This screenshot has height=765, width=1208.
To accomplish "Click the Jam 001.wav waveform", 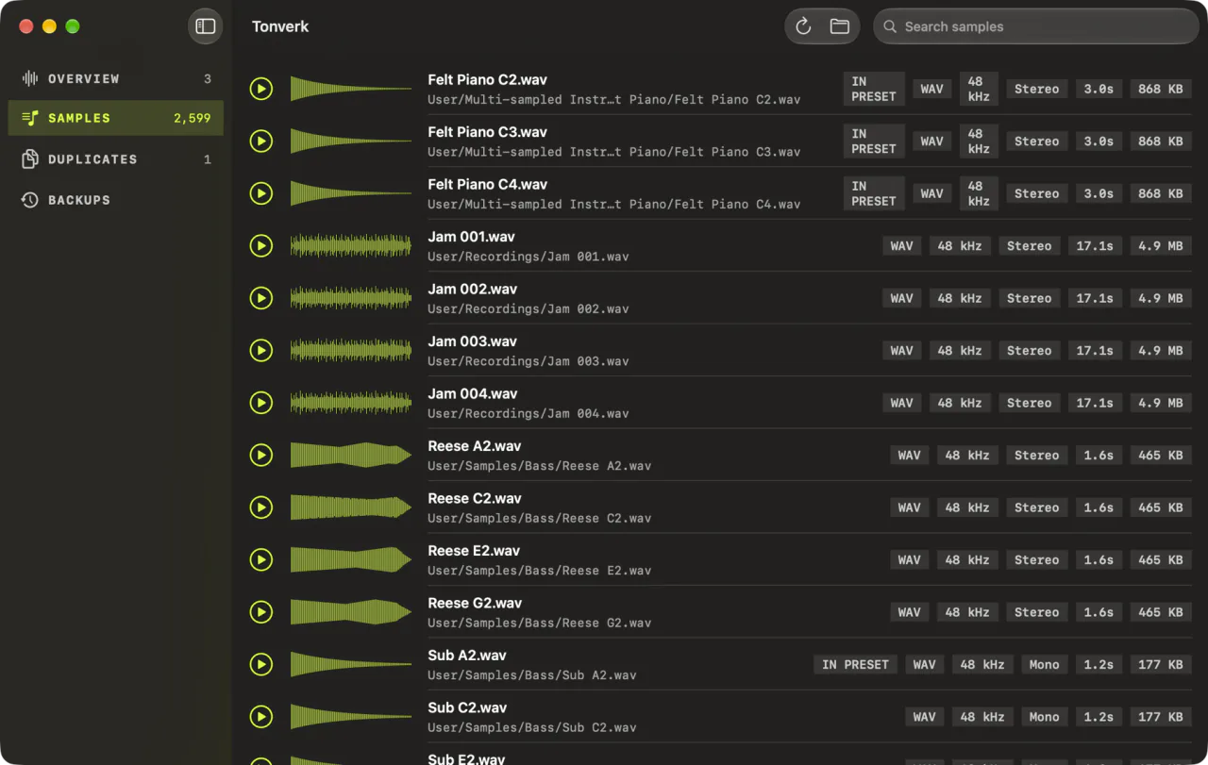I will [351, 246].
